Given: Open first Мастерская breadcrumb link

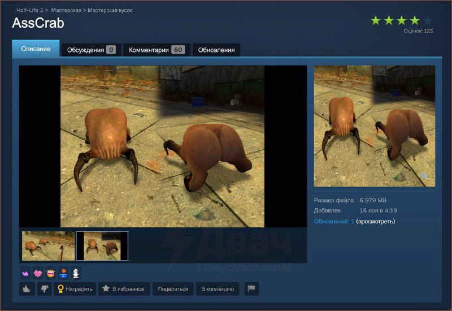Looking at the screenshot, I should [66, 10].
